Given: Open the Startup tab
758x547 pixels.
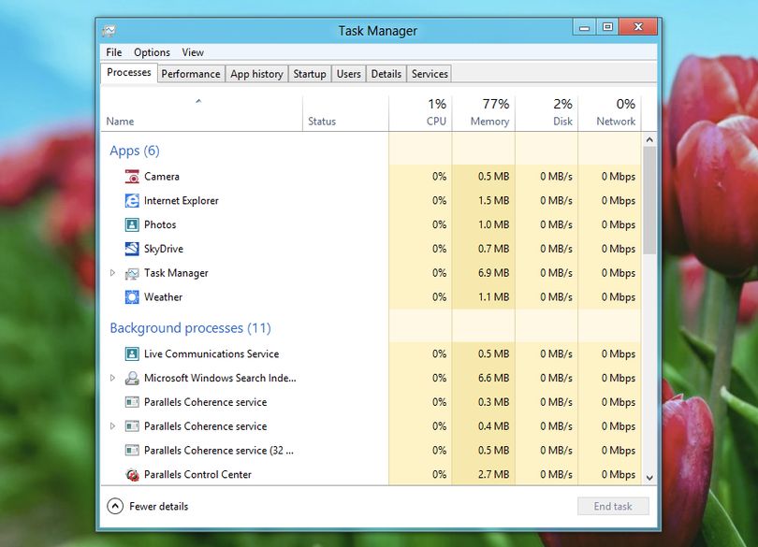Looking at the screenshot, I should (x=310, y=74).
